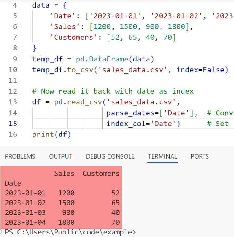The image size is (234, 237).
Task: Click the 2023-01-03 row in terminal output
Action: (25, 212)
